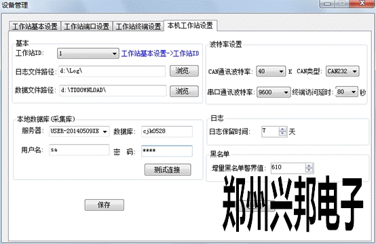Open the CAN通讯波特率 dropdown
This screenshot has width=376, height=244.
[x=281, y=71]
